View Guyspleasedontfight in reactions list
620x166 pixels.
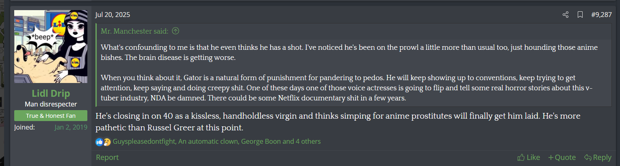click(x=144, y=142)
